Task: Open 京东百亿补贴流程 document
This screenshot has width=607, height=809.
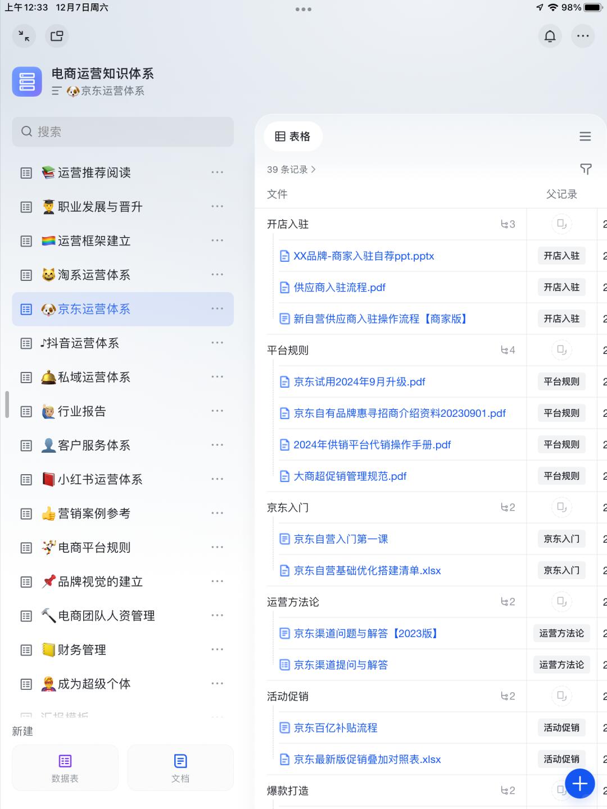Action: (336, 728)
